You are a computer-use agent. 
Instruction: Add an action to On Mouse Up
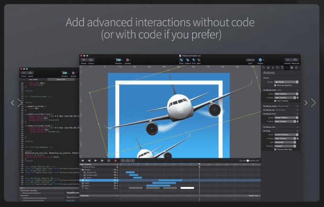pos(298,110)
